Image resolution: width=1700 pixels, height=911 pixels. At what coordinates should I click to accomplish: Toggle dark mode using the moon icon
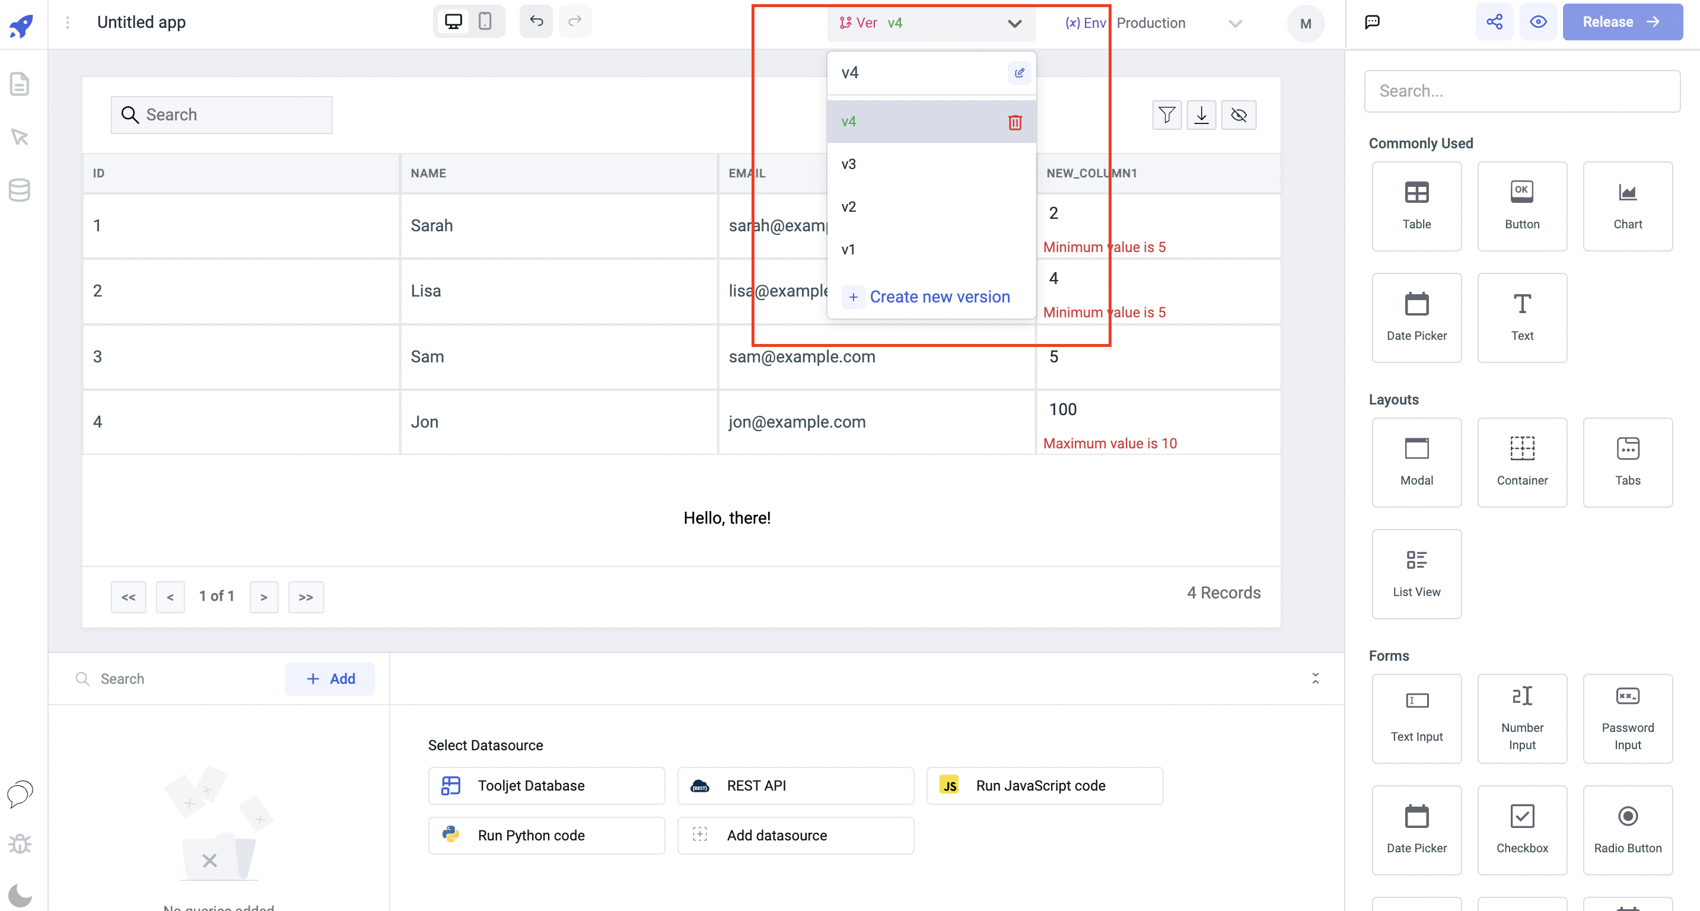pyautogui.click(x=19, y=894)
